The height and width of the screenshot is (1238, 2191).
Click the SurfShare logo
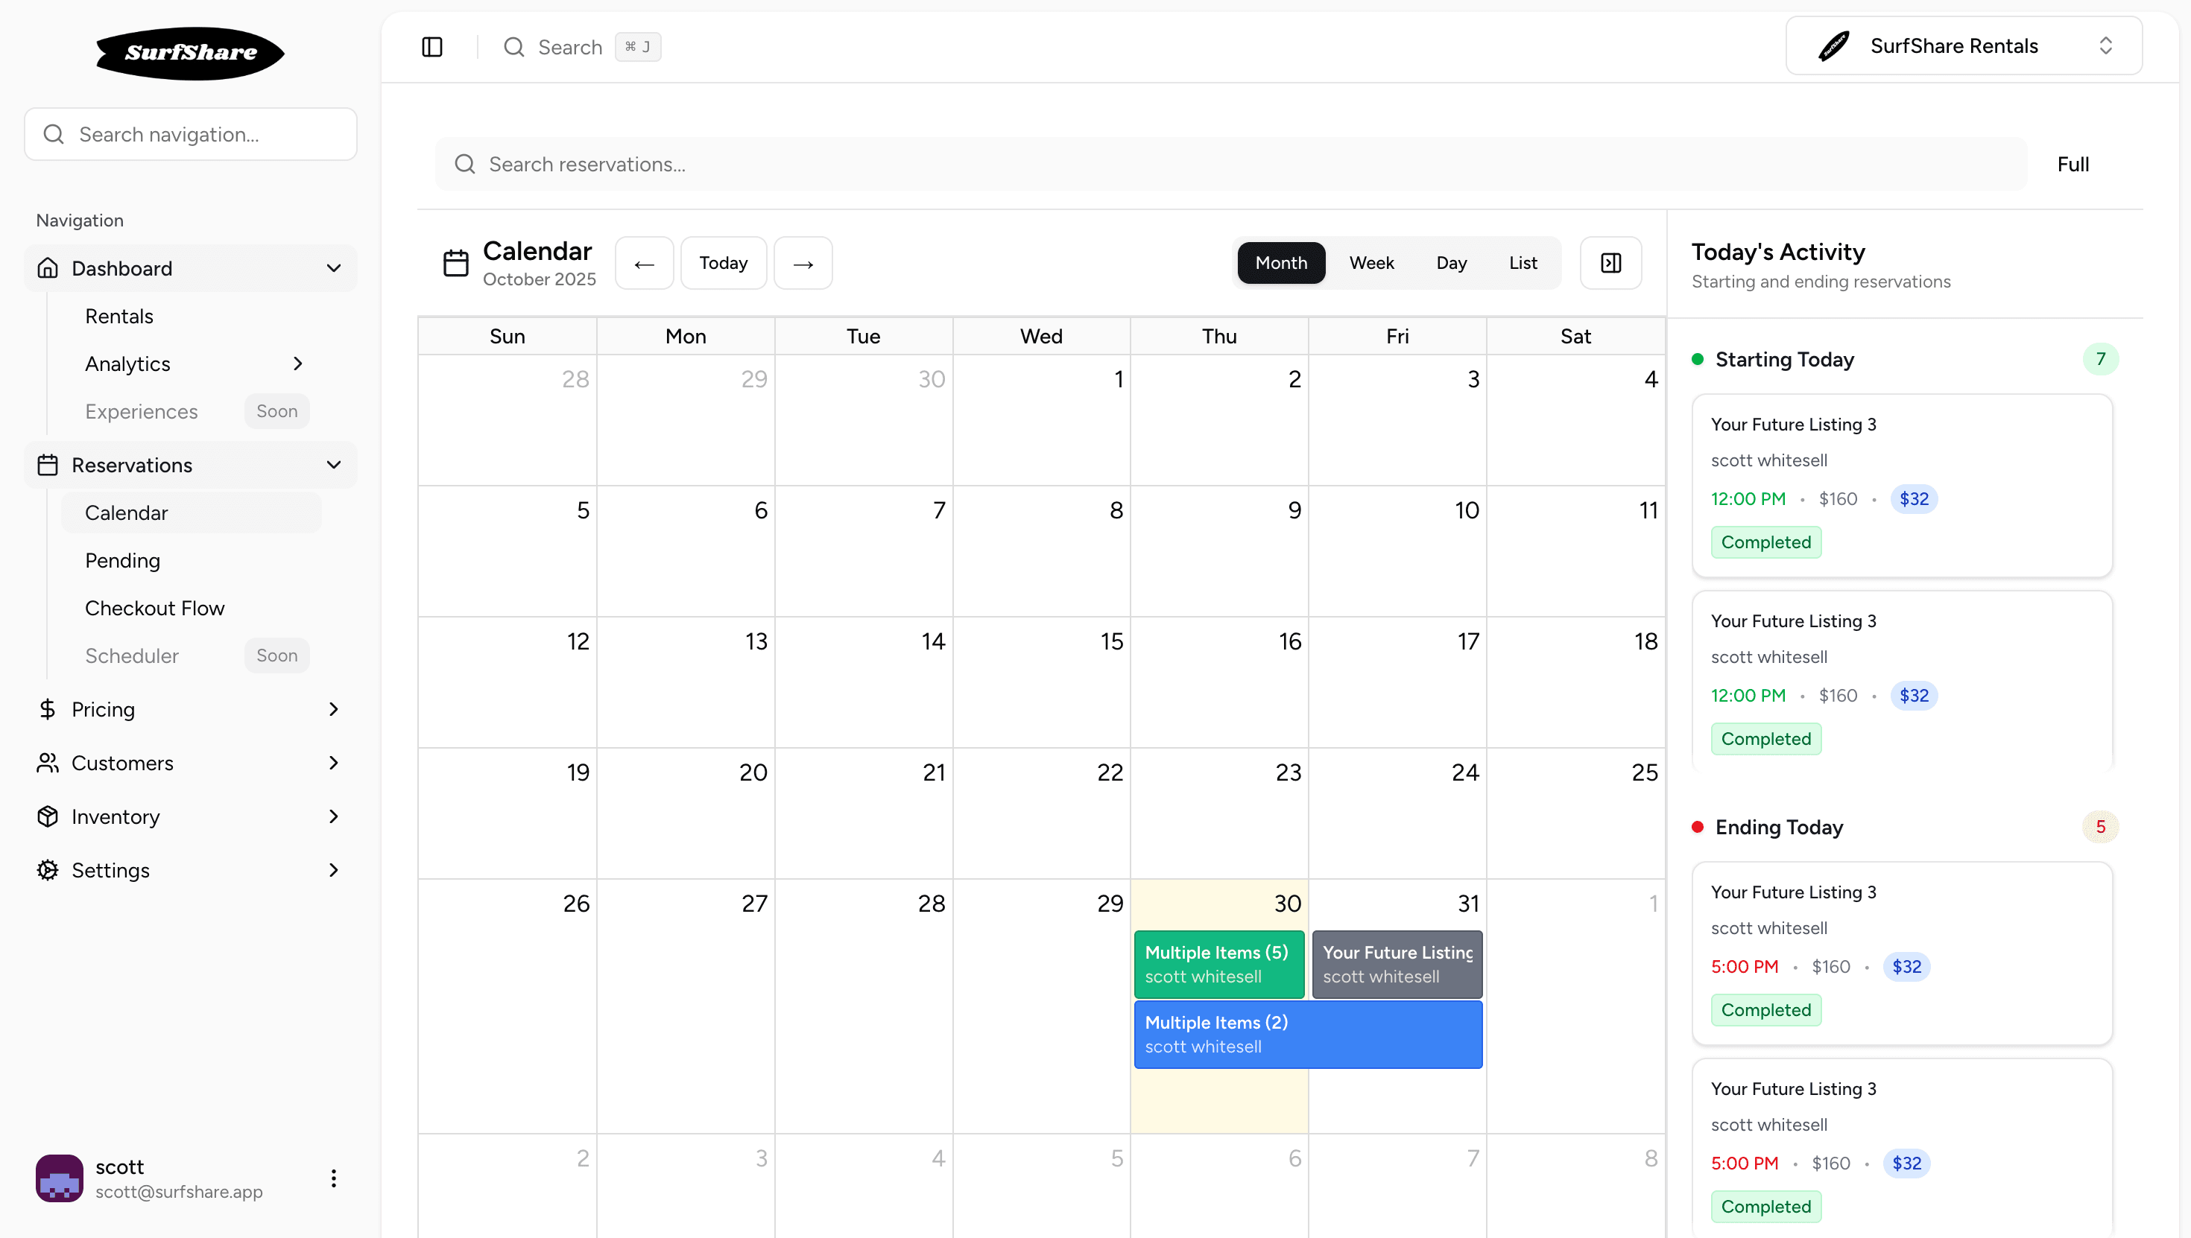tap(191, 53)
